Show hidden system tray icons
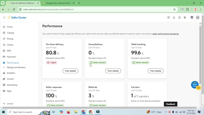 tap(166, 112)
